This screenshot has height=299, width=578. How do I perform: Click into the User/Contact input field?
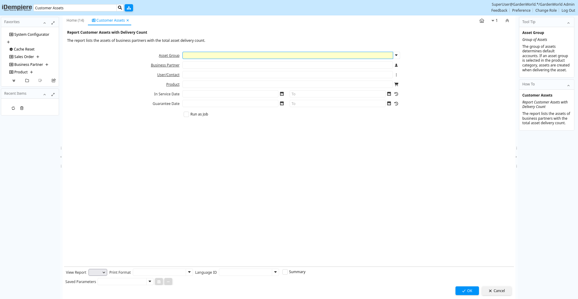point(287,75)
